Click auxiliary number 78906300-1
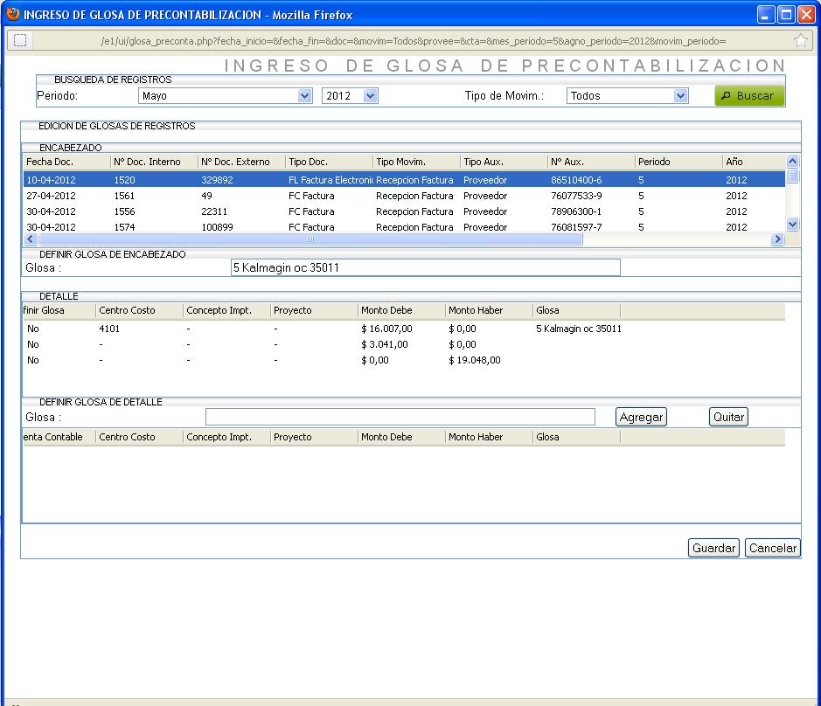The image size is (821, 706). pos(576,211)
